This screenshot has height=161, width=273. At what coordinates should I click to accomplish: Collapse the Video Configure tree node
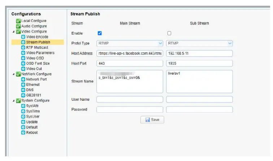[x=14, y=32]
